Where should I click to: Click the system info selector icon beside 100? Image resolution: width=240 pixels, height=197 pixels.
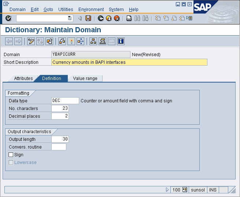185,190
